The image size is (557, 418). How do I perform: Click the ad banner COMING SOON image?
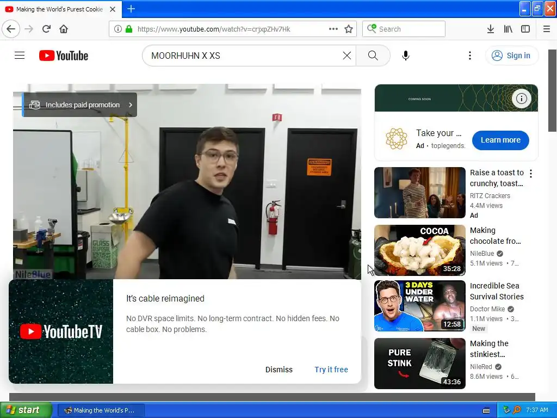point(456,98)
